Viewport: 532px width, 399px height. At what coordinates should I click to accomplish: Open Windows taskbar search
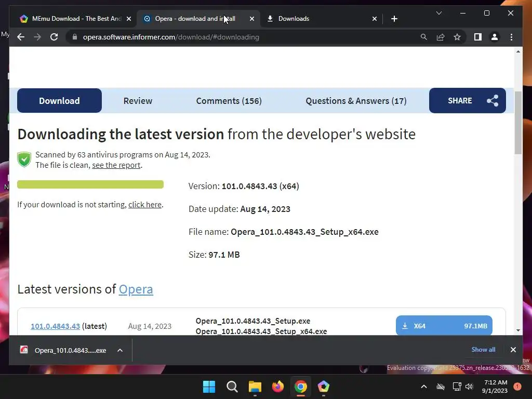click(232, 387)
